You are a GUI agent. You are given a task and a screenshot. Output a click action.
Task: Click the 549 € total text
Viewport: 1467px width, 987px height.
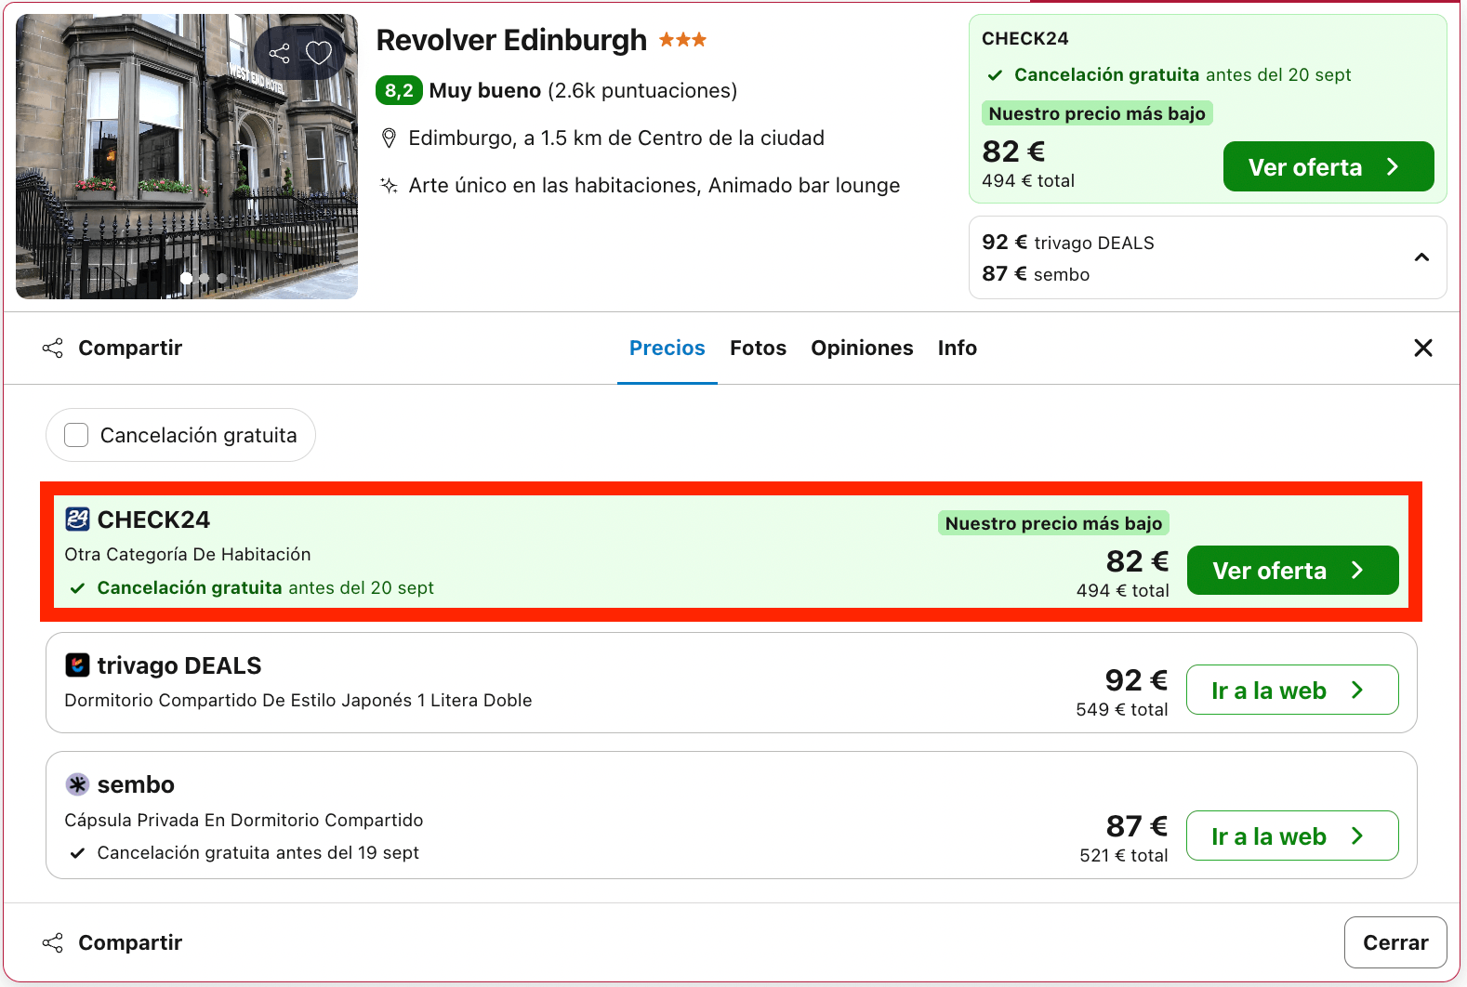[1122, 709]
